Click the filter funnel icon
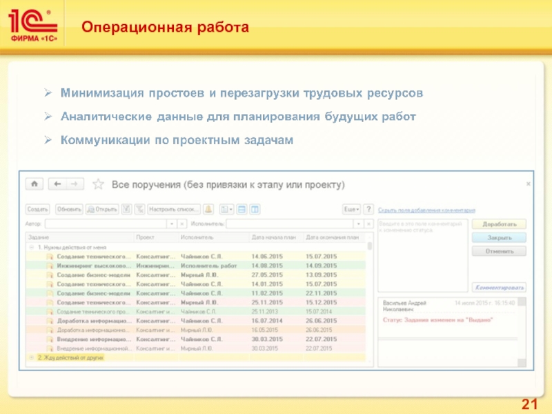This screenshot has height=414, width=552. tap(127, 209)
